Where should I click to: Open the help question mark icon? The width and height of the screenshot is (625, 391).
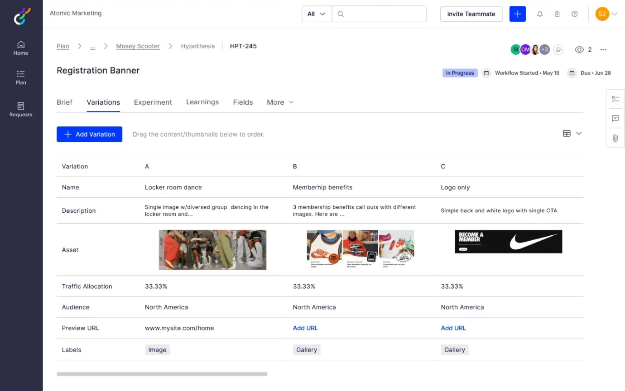574,14
